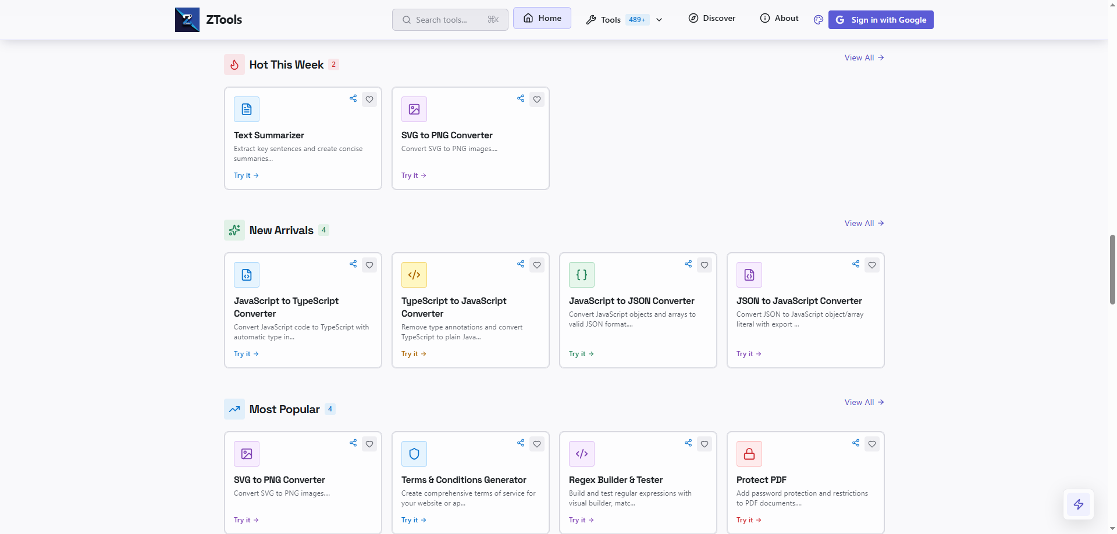Screen dimensions: 1117x534
Task: Favorite SVG to PNG Converter in Most Popular
Action: 369,444
